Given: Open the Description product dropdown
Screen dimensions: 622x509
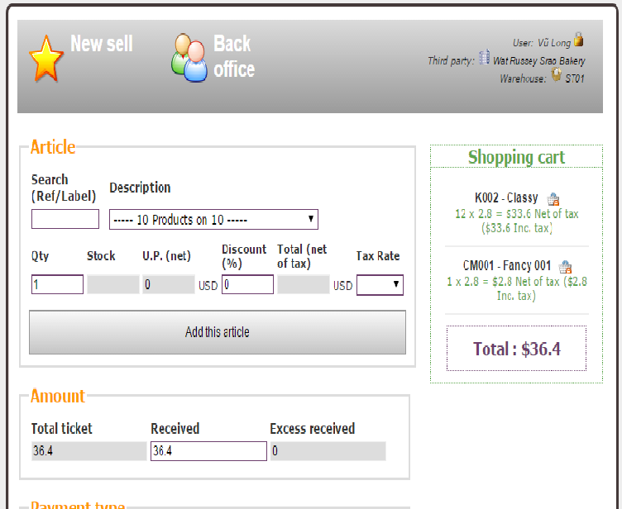Looking at the screenshot, I should pos(213,220).
